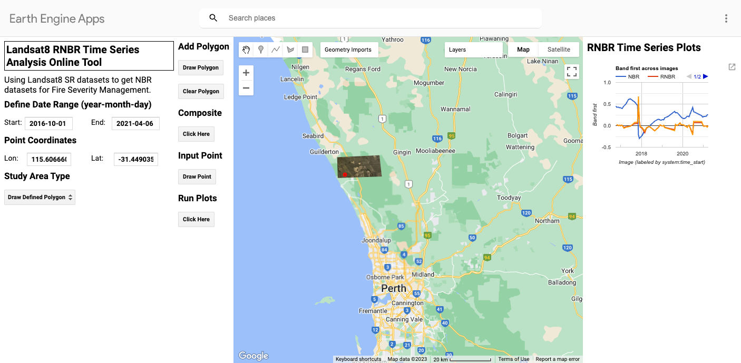Toggle the NBR series in chart legend
741x363 pixels.
[628, 76]
